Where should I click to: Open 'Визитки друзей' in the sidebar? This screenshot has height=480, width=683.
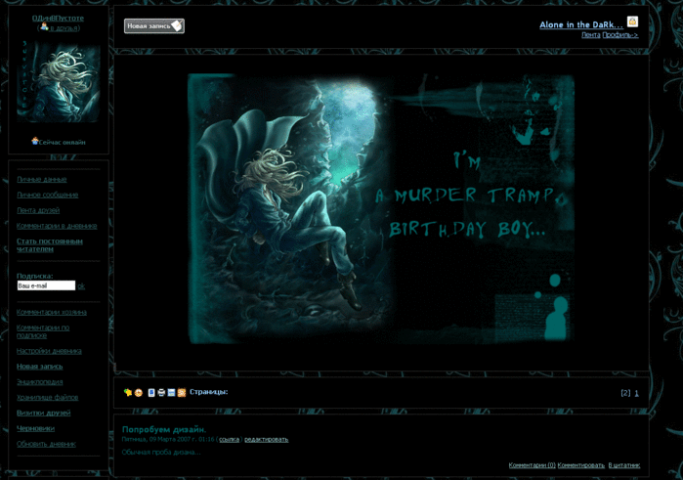coord(43,413)
